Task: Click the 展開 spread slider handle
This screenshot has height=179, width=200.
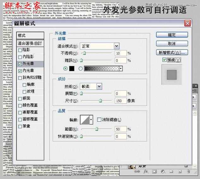Action: [x=81, y=93]
